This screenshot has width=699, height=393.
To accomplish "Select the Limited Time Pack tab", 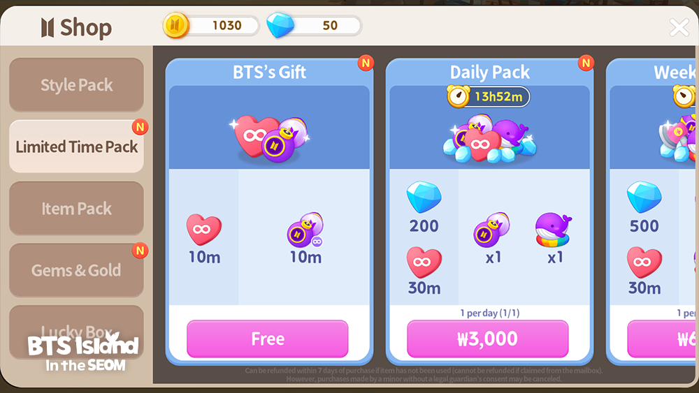I will pos(76,147).
